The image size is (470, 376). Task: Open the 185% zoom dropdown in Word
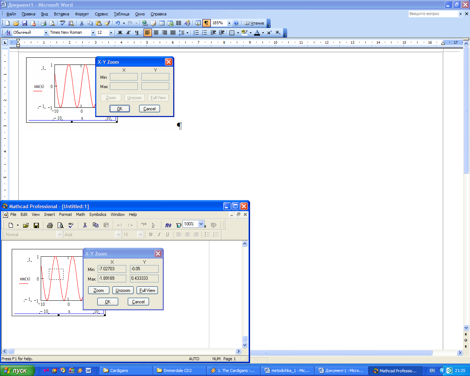point(229,23)
